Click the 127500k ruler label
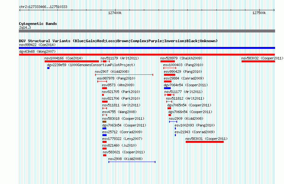 pos(259,13)
